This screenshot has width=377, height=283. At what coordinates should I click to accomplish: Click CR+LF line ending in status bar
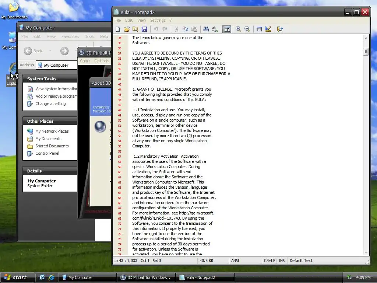[269, 261]
